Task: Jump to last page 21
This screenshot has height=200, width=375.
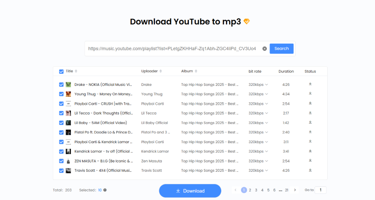Action: (286, 190)
